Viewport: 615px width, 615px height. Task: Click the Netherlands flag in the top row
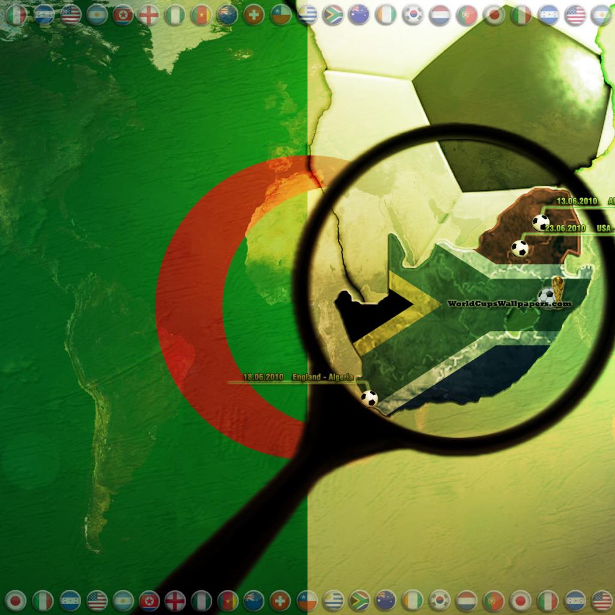pos(440,15)
